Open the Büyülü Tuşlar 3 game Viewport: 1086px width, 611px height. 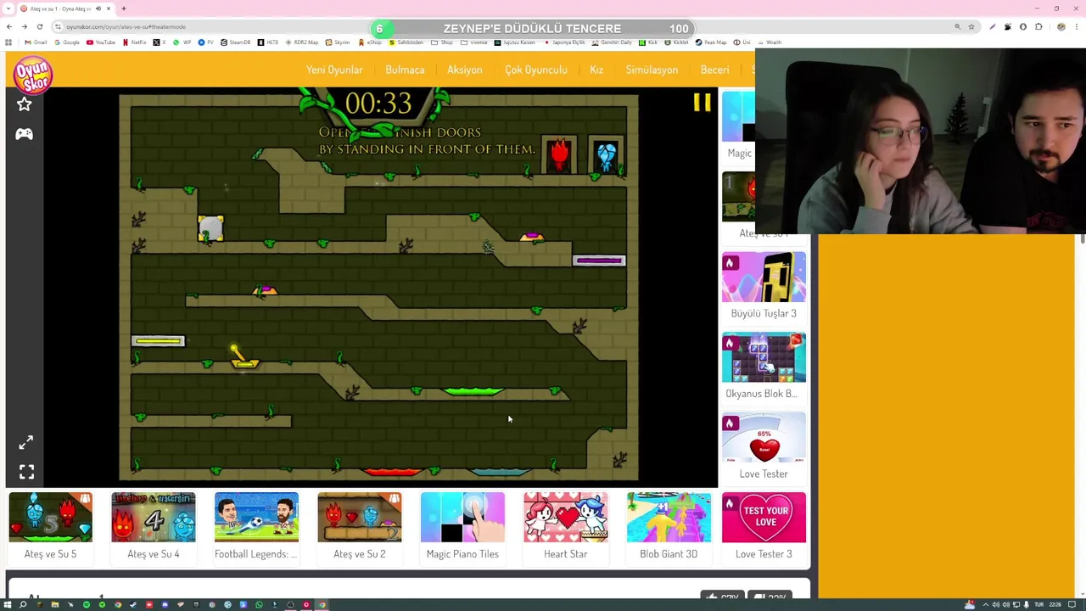pos(764,277)
